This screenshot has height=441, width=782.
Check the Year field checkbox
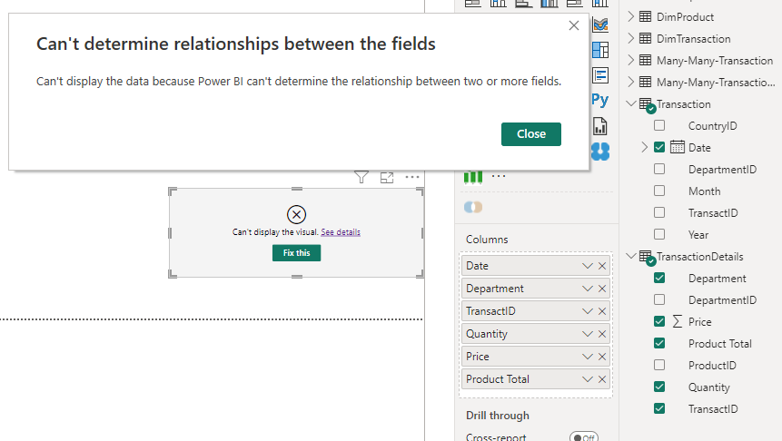click(x=659, y=234)
